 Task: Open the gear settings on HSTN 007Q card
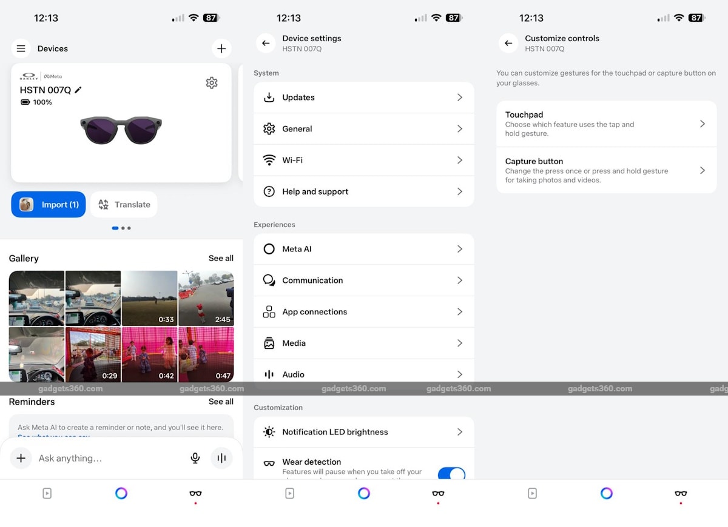pyautogui.click(x=211, y=83)
